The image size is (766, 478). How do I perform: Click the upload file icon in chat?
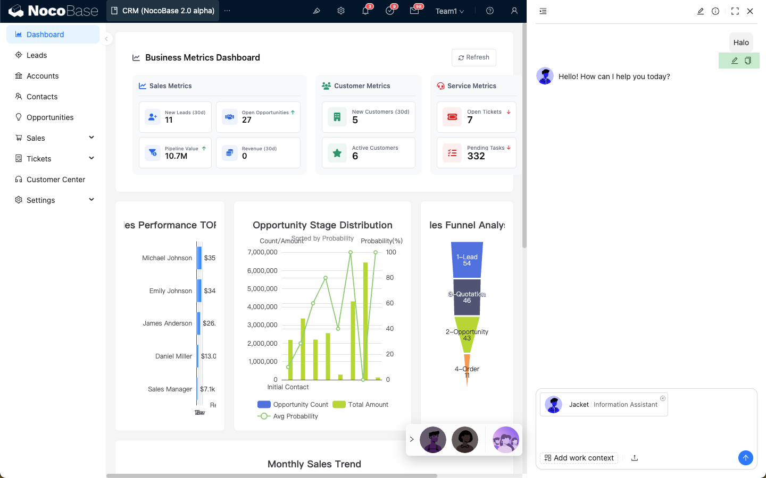[x=635, y=458]
